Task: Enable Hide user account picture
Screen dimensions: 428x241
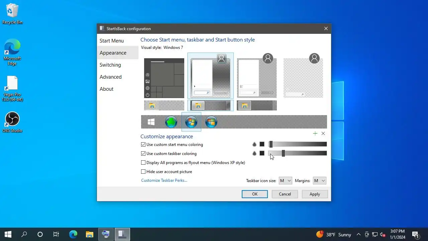Action: click(167, 172)
